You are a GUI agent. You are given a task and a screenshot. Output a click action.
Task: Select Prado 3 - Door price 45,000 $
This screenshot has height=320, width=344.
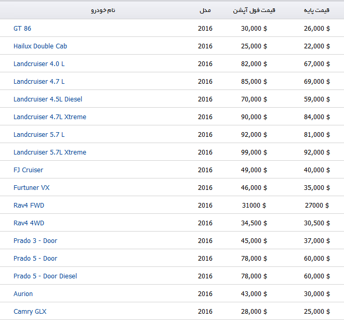[254, 240]
